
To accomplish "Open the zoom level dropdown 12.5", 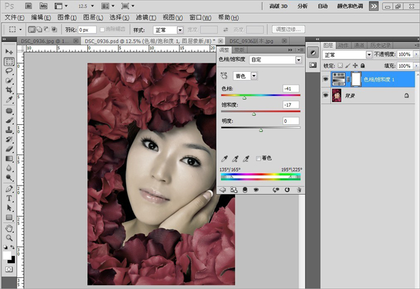I will (x=92, y=6).
